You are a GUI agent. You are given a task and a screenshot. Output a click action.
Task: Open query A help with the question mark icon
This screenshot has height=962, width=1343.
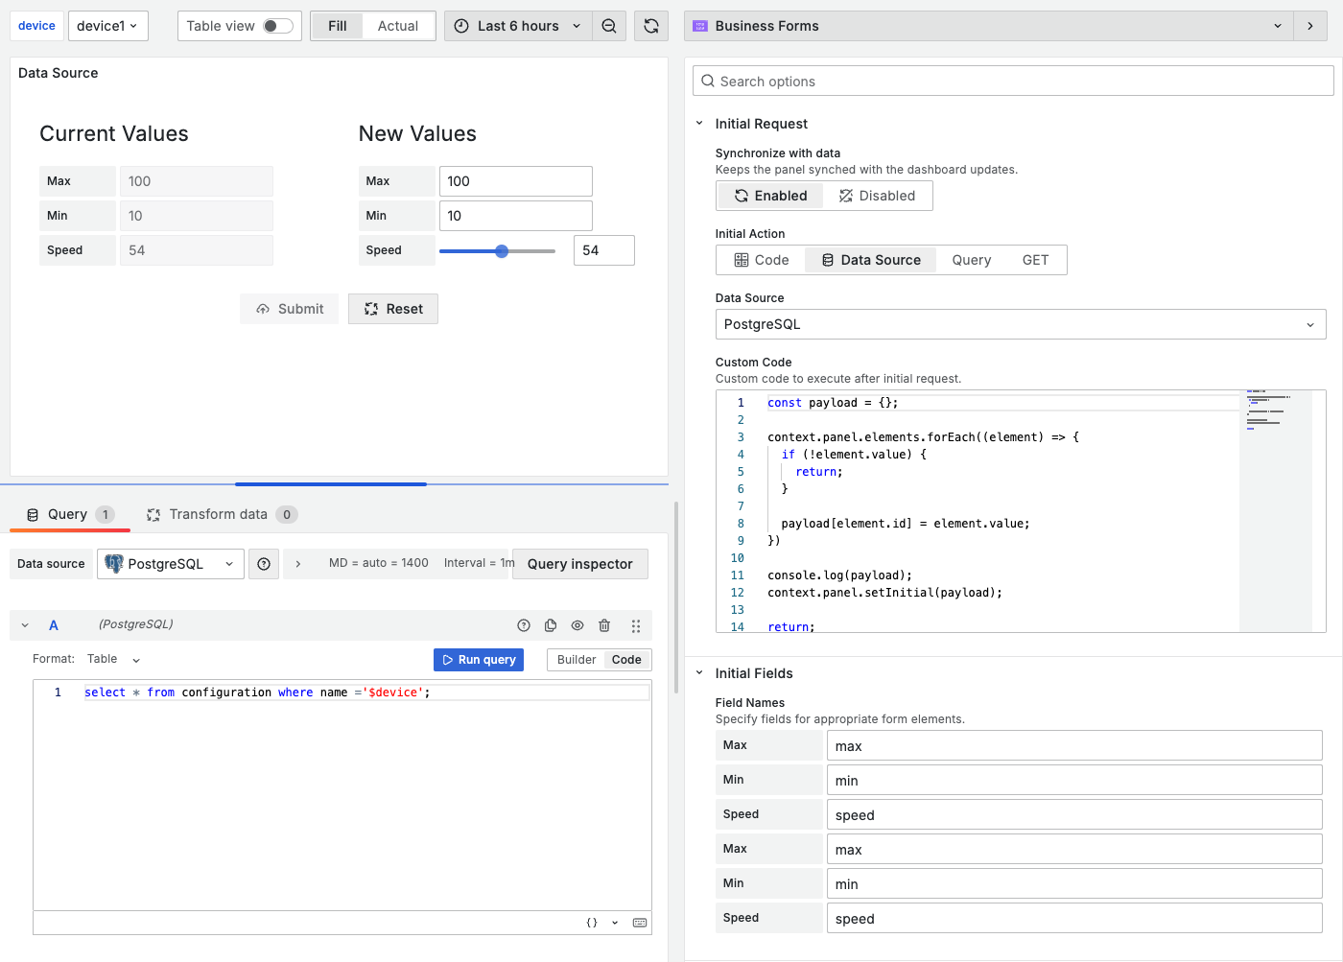click(x=524, y=624)
